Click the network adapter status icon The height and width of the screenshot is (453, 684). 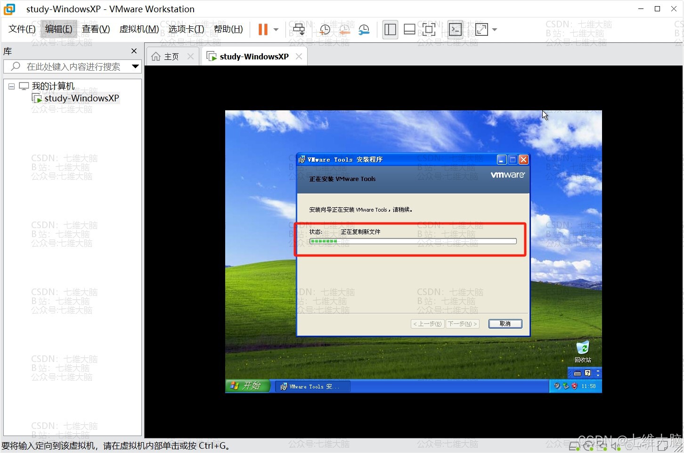(x=602, y=446)
